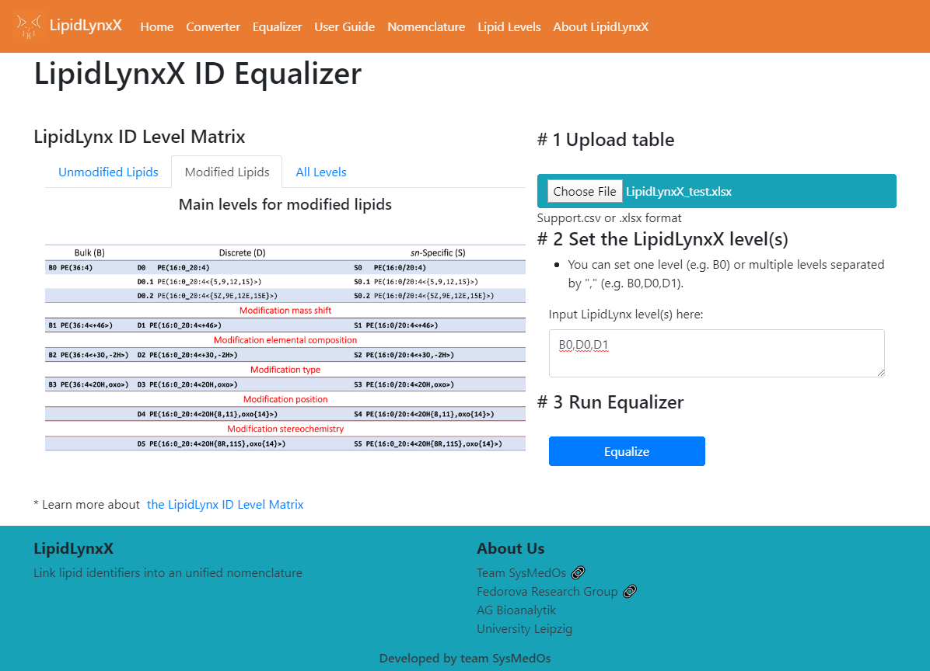Viewport: 930px width, 671px height.
Task: Click LipidLynxX brand text in the navbar
Action: 86,25
